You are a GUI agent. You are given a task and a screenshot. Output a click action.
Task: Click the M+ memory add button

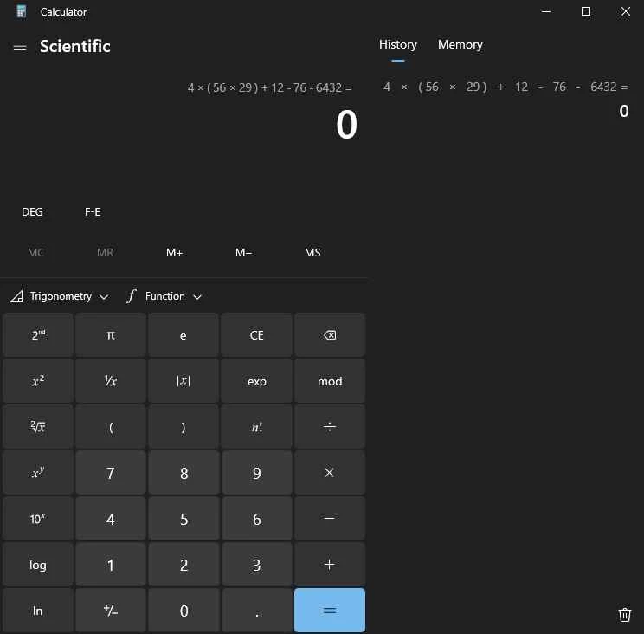tap(174, 253)
